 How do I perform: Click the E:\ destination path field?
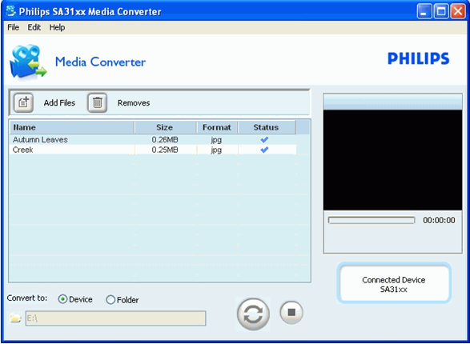116,318
